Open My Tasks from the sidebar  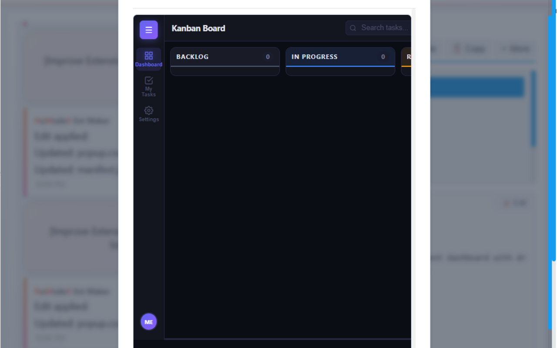pos(148,86)
